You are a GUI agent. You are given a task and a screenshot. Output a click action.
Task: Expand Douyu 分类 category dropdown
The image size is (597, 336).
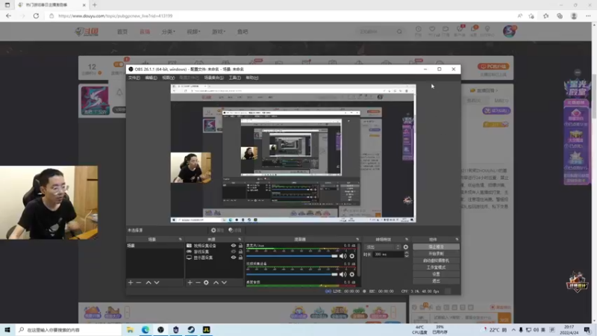[169, 31]
